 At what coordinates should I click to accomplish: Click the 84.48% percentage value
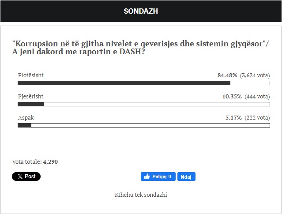tap(227, 75)
